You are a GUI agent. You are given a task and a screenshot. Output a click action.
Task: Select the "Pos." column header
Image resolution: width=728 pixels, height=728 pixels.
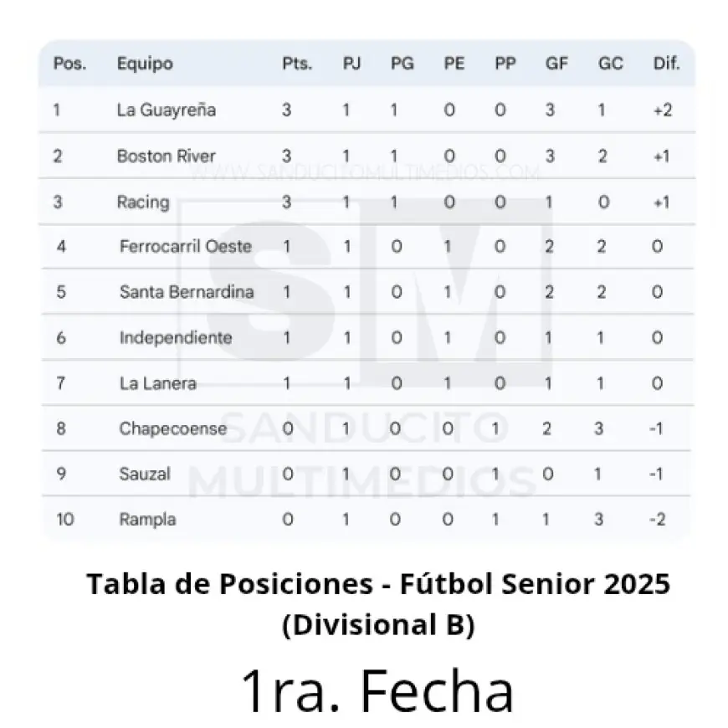point(69,64)
